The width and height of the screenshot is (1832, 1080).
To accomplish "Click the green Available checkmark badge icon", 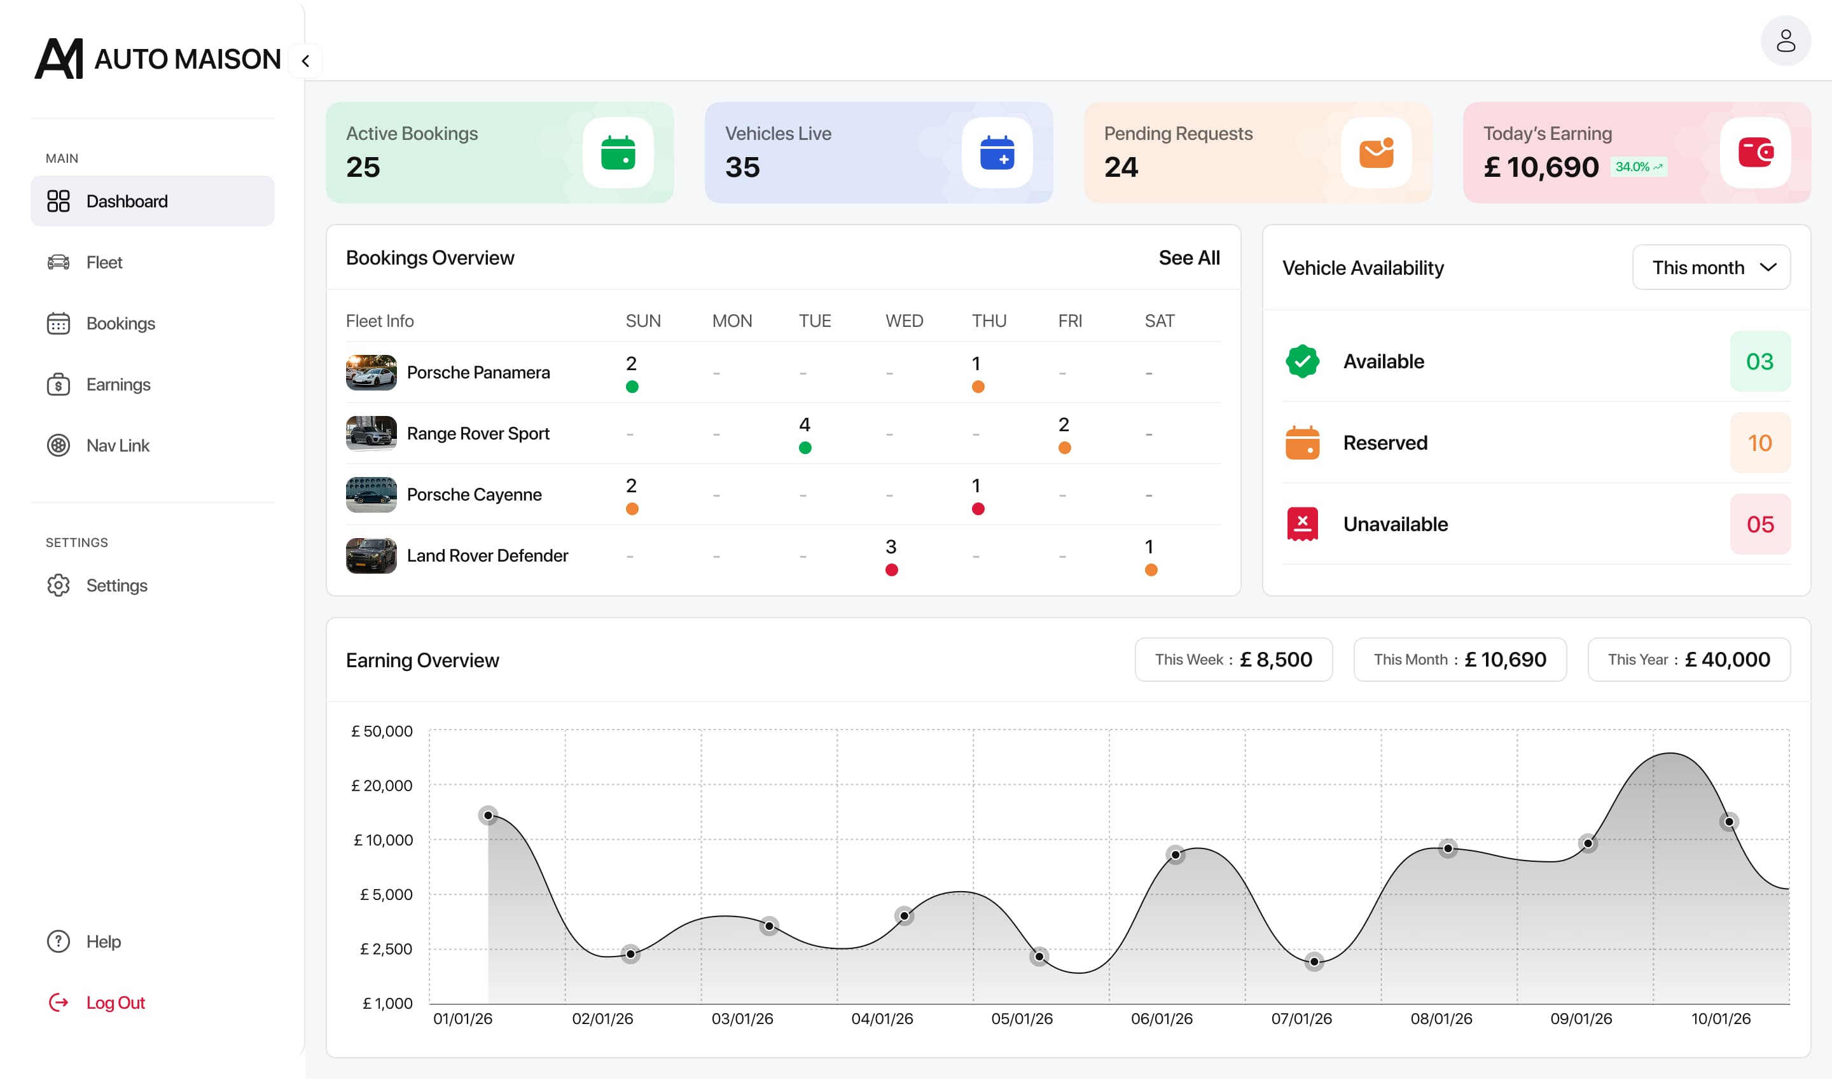I will 1302,362.
